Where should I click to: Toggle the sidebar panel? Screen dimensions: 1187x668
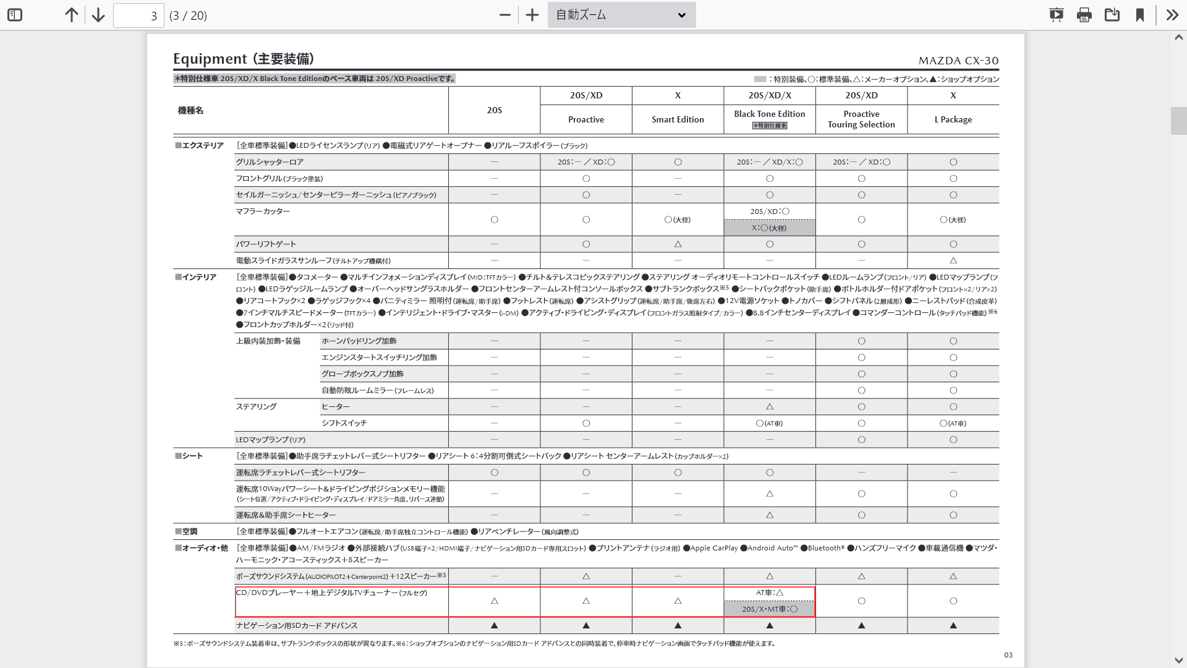tap(15, 15)
